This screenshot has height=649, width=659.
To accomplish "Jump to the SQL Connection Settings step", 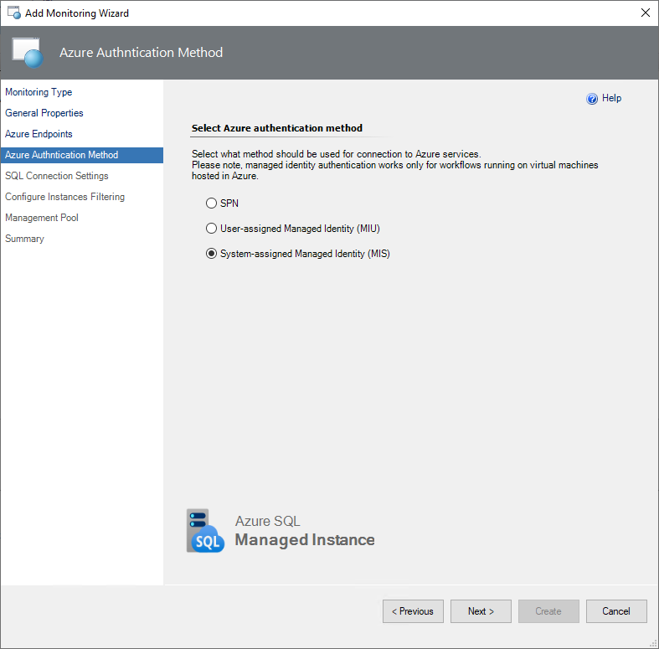I will click(57, 176).
